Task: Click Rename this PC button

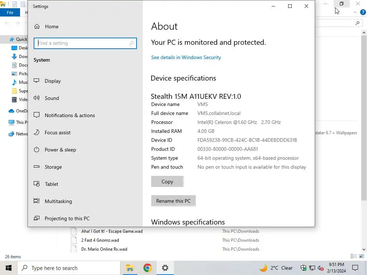Action: click(x=173, y=201)
